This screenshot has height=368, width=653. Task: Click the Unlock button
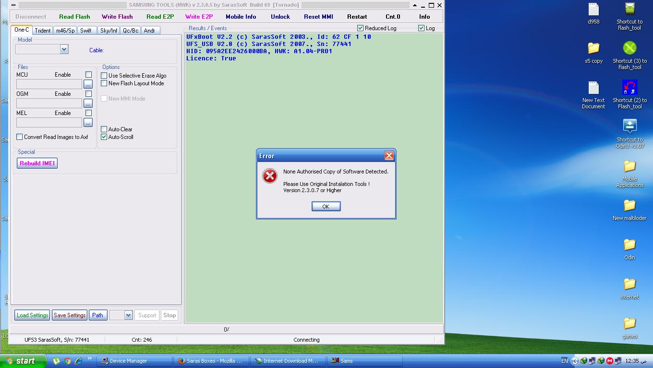click(280, 17)
